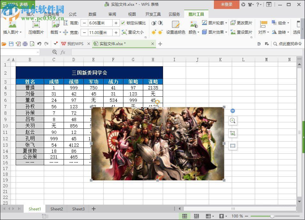Image resolution: width=305 pixels, height=220 pixels.
Task: Click the Save disk icon
Action: [11, 44]
